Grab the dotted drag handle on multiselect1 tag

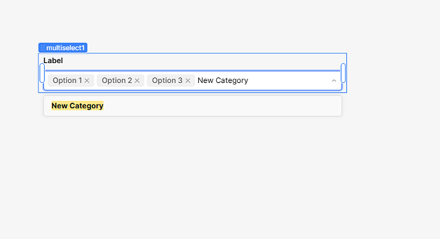coord(42,48)
